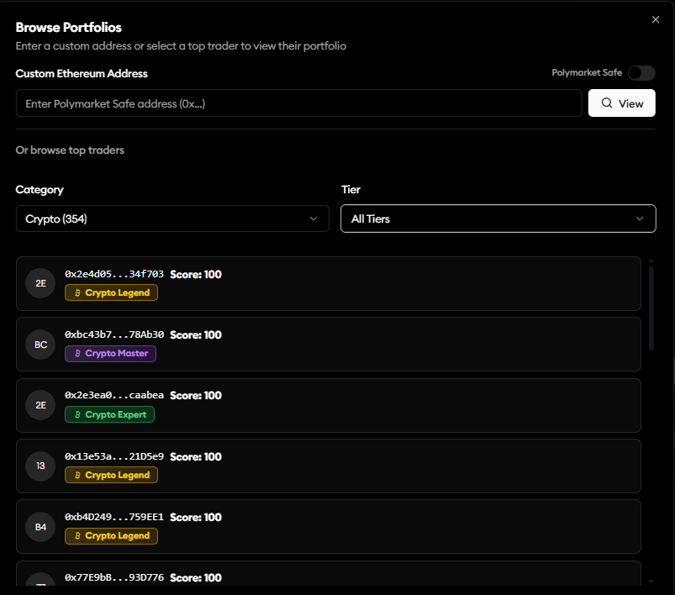Click the chevron on the Tier dropdown

tap(640, 219)
